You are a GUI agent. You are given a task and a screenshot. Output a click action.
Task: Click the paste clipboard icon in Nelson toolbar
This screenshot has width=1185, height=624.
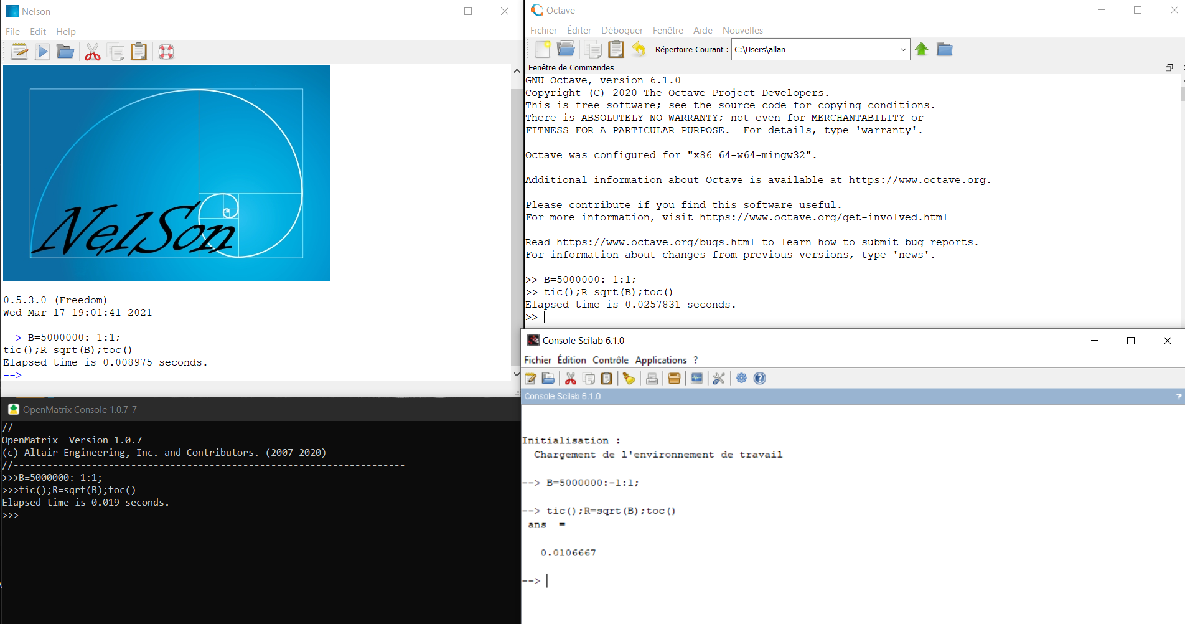click(x=139, y=52)
